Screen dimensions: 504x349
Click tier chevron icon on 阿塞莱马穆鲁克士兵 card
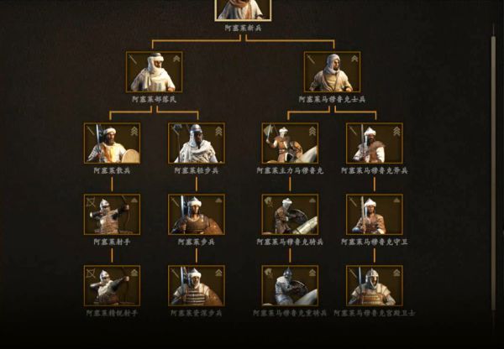pos(354,59)
